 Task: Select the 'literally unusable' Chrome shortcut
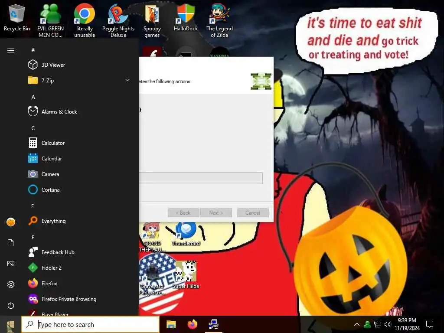click(85, 20)
